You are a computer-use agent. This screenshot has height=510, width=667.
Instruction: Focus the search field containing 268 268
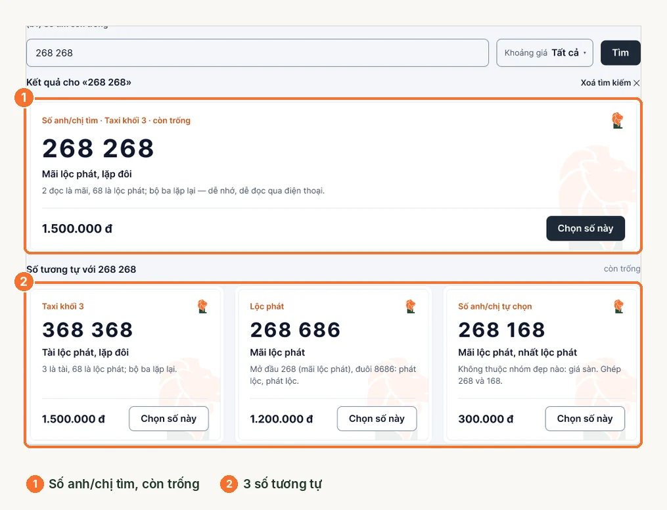pos(258,53)
